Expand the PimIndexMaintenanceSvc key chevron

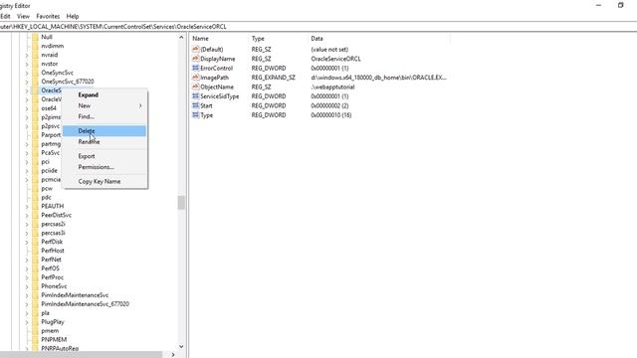(27, 295)
